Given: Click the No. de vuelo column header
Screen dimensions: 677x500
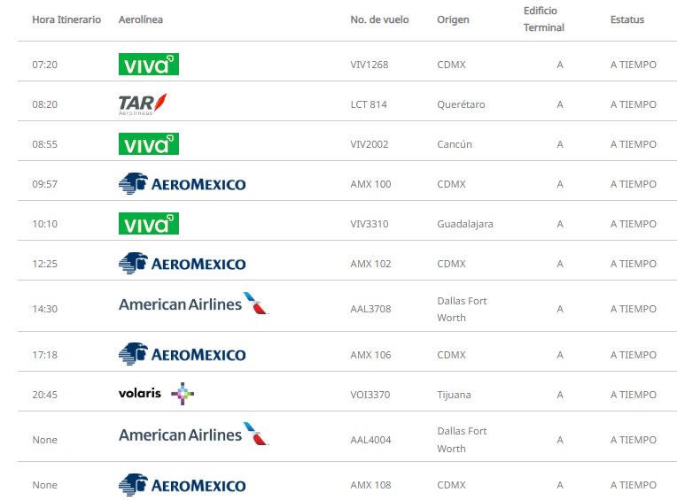Looking at the screenshot, I should click(379, 19).
